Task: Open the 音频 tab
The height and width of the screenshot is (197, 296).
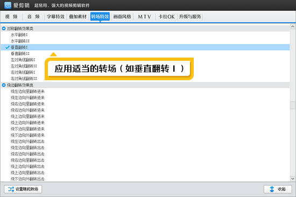Action: [x=33, y=17]
